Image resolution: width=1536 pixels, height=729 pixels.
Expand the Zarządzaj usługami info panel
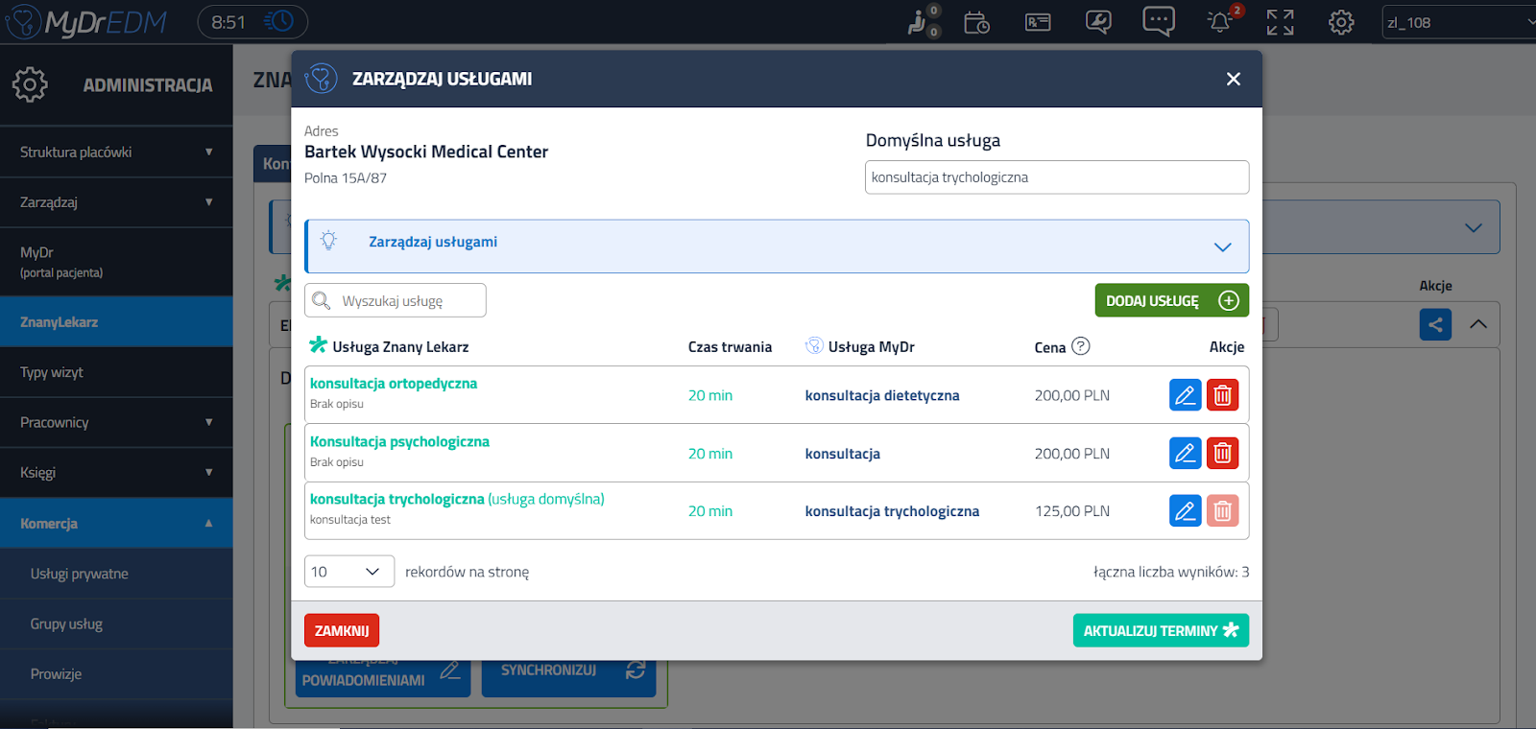click(1222, 247)
